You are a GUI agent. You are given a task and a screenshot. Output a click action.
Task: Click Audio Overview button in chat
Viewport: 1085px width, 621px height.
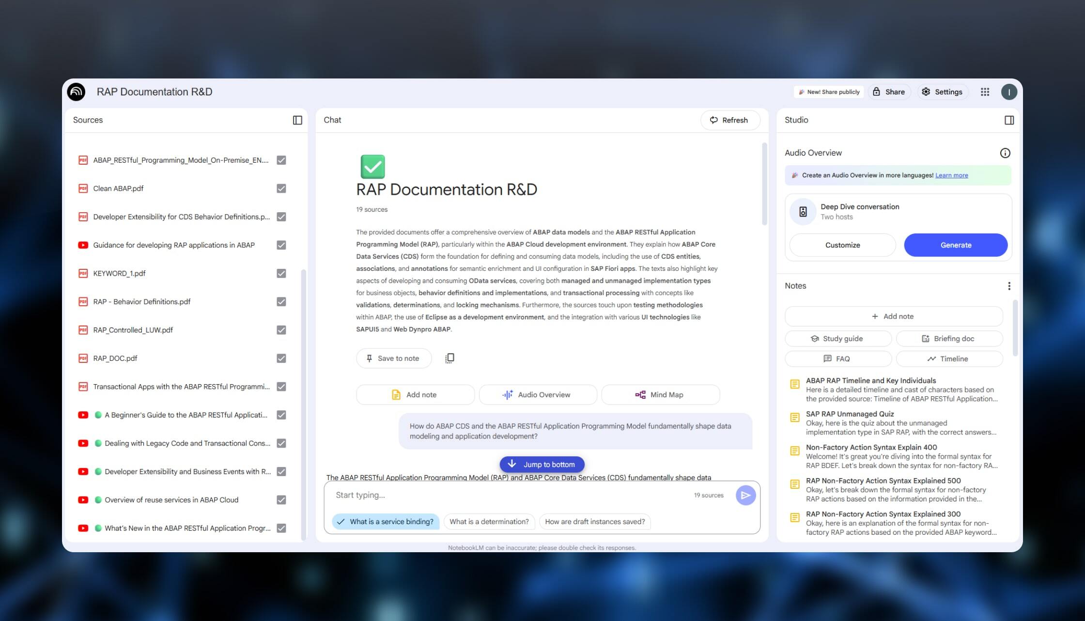(538, 395)
